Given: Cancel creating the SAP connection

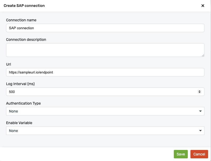Looking at the screenshot, I should pos(199,154).
